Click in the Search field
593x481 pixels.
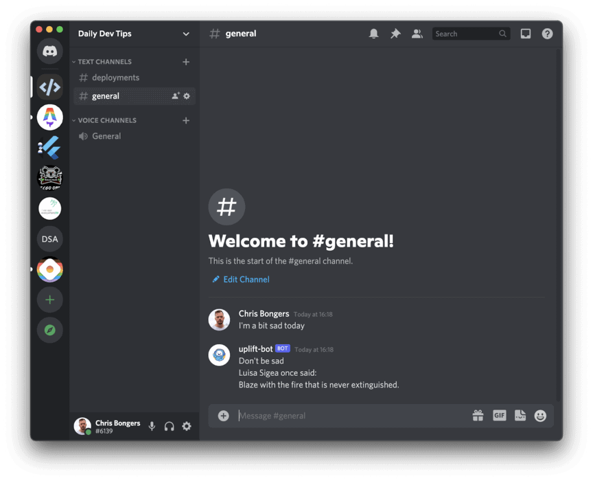471,34
